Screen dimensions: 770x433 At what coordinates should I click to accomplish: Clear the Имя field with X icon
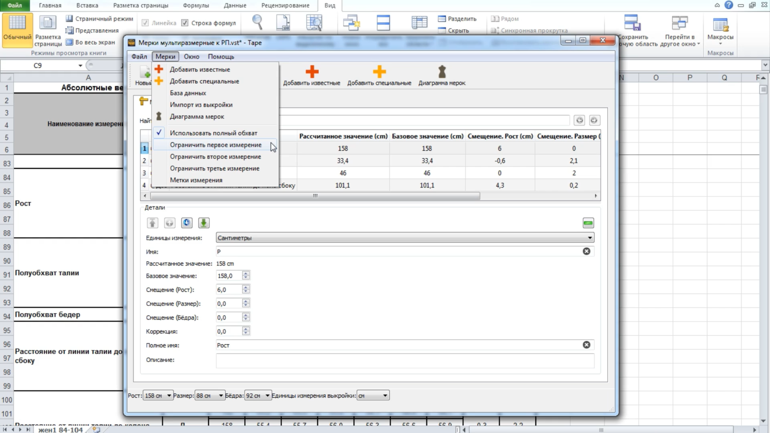[x=587, y=251]
